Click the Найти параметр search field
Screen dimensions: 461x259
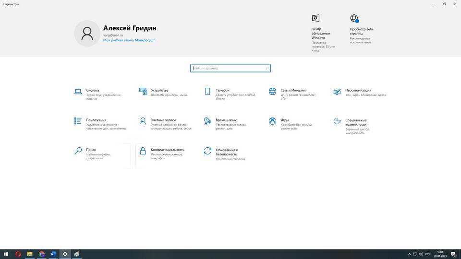click(x=230, y=69)
